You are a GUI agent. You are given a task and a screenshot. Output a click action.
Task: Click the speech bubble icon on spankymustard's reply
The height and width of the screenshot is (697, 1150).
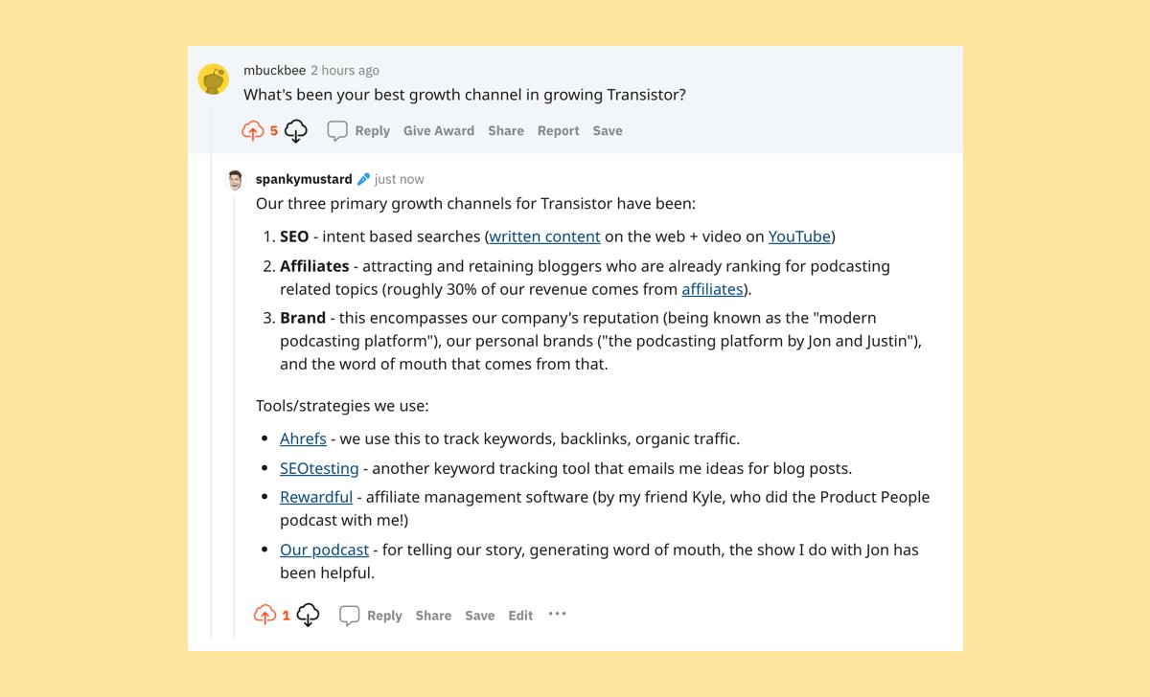[350, 616]
